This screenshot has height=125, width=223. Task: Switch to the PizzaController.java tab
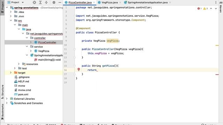(x=80, y=2)
